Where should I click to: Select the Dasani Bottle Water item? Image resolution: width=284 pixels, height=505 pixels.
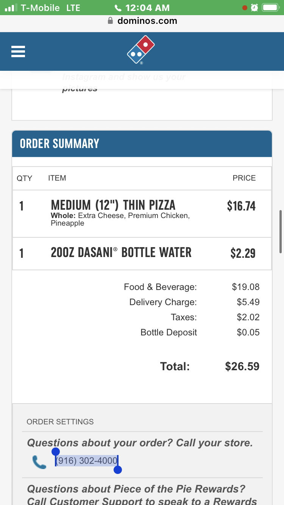coord(121,253)
